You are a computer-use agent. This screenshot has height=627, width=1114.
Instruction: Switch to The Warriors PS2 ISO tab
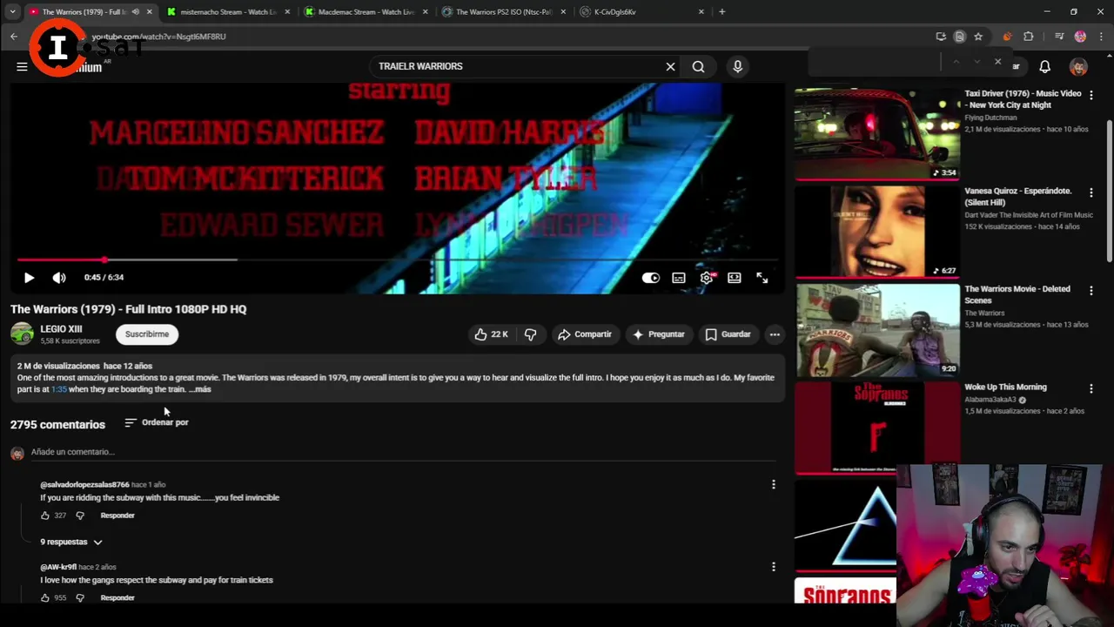(x=503, y=12)
